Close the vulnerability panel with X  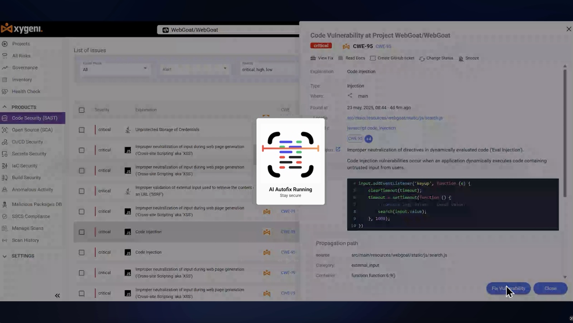click(x=569, y=29)
